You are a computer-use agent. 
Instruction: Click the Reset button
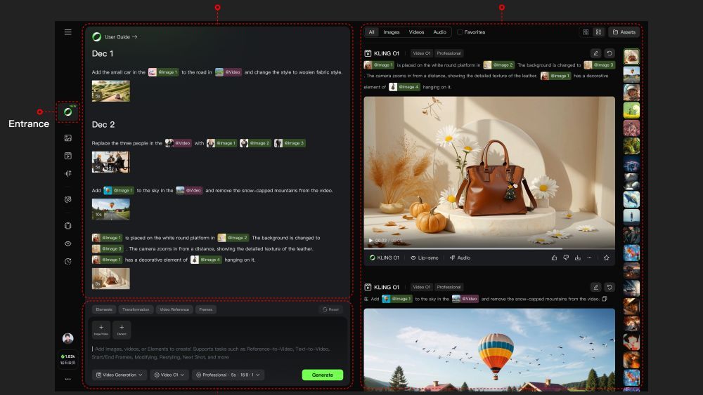(x=331, y=309)
